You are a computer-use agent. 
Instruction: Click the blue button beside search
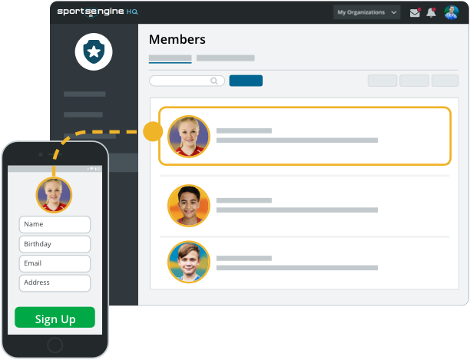click(246, 81)
